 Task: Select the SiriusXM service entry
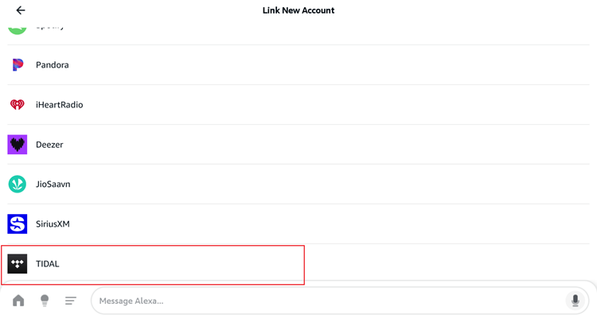pos(298,224)
